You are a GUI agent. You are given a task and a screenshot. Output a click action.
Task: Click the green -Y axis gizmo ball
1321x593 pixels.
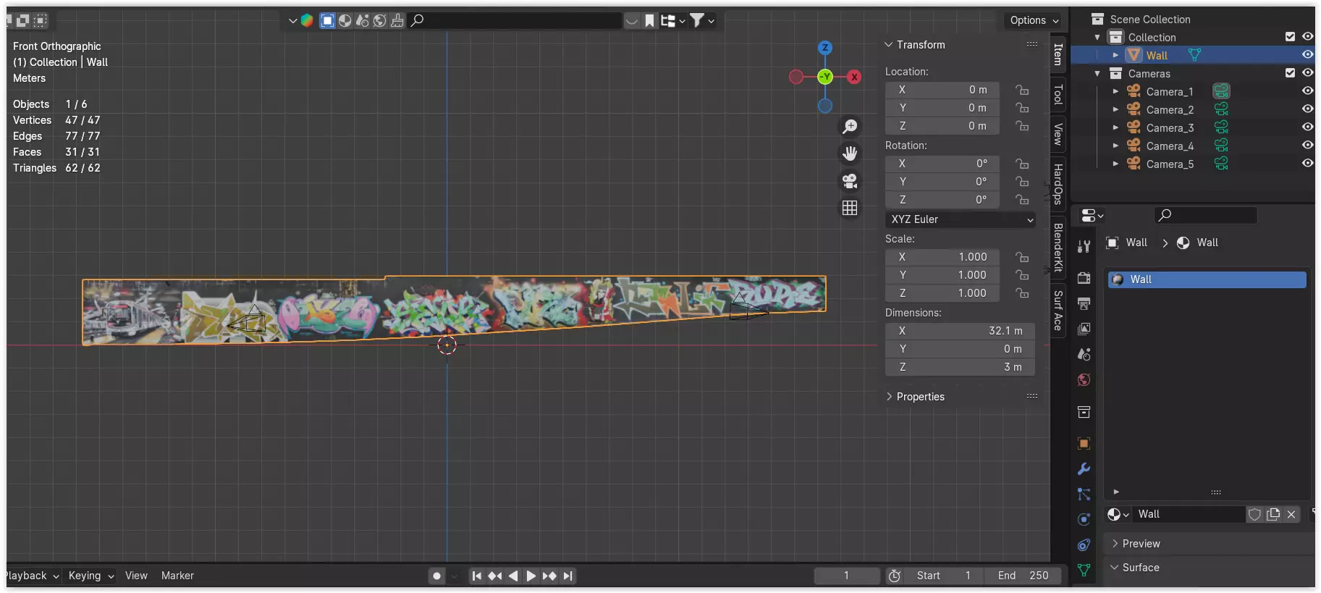(x=824, y=77)
